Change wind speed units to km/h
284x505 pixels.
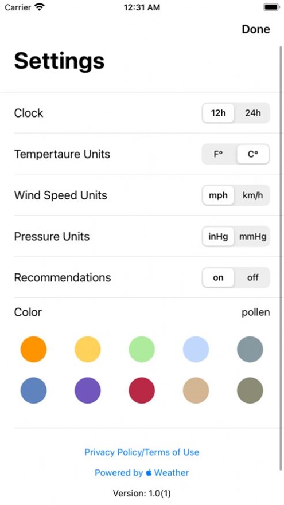coord(252,195)
